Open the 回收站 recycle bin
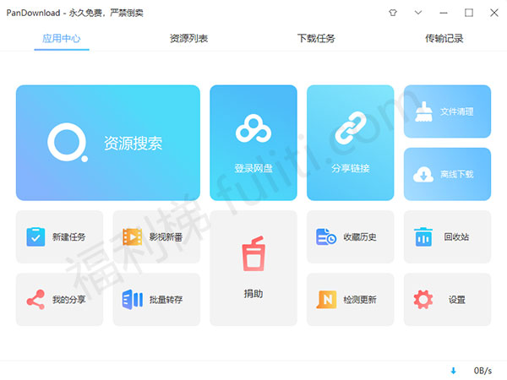Screen dimensions: 507x380 tap(447, 236)
